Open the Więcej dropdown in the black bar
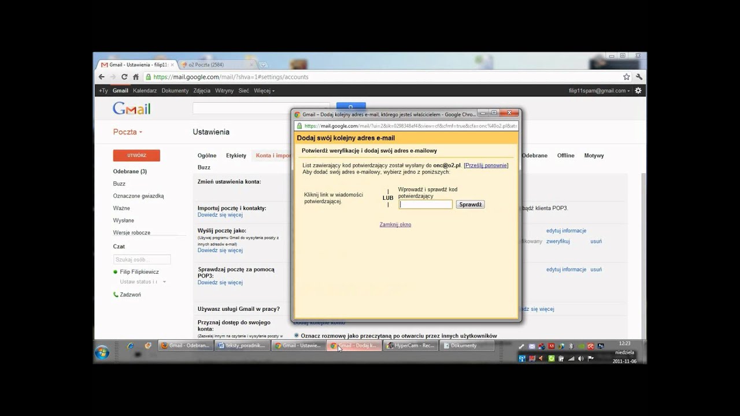This screenshot has width=740, height=416. pos(264,91)
